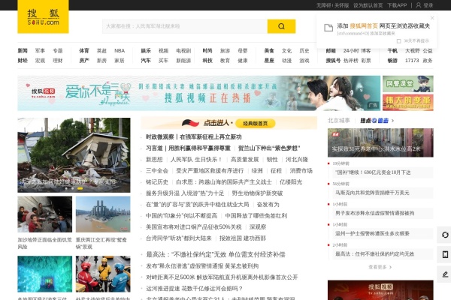
Task: Open 汽车 navigation category
Action: [146, 60]
